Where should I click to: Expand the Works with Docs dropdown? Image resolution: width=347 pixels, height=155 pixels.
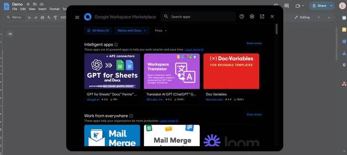pyautogui.click(x=132, y=31)
